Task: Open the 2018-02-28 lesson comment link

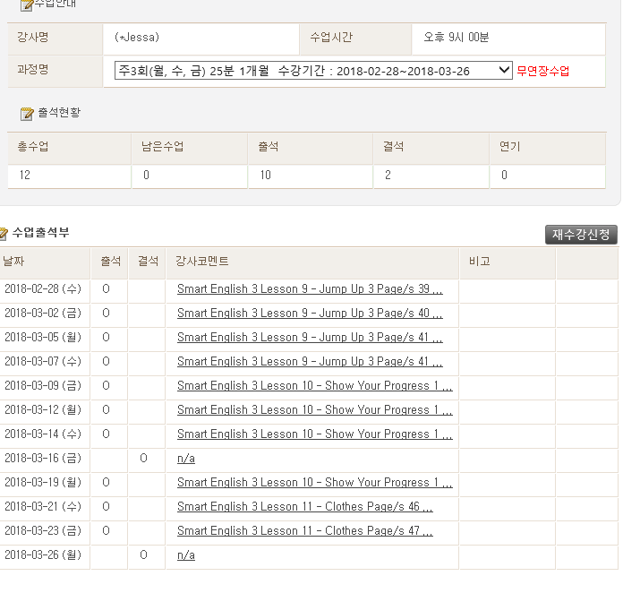Action: click(x=310, y=289)
